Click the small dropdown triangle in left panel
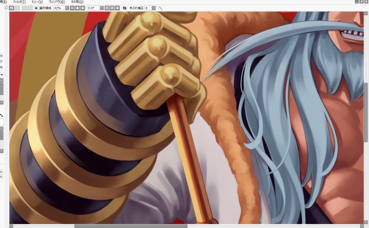The image size is (369, 228). pos(2,75)
